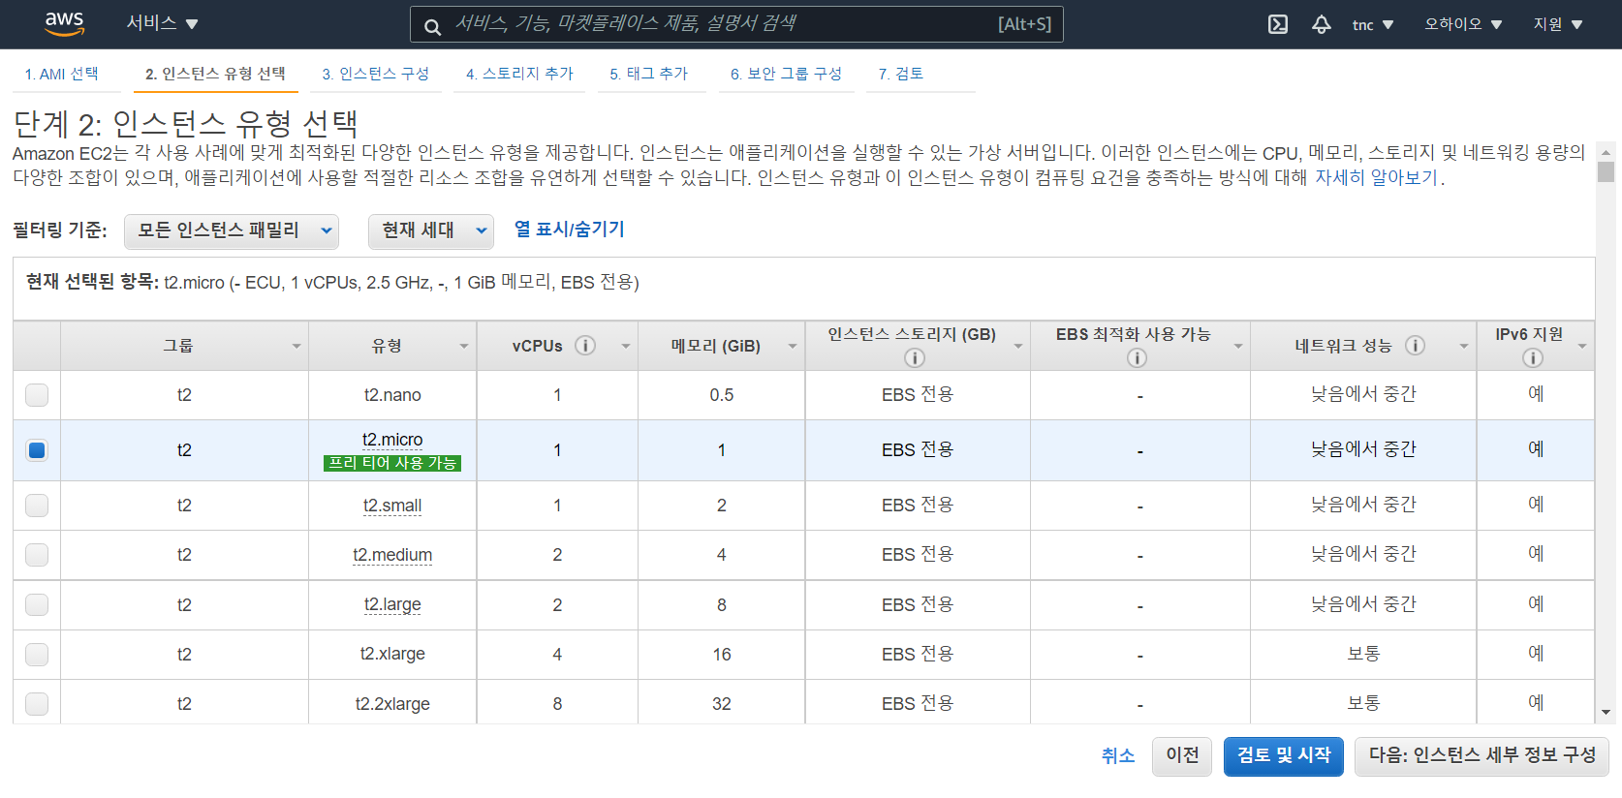This screenshot has height=798, width=1622.
Task: Click the t2.2xlarge type cell
Action: [x=392, y=704]
